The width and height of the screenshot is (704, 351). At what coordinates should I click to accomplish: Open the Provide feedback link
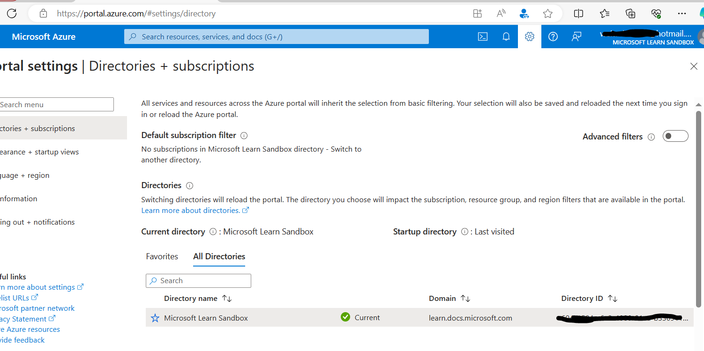[22, 340]
